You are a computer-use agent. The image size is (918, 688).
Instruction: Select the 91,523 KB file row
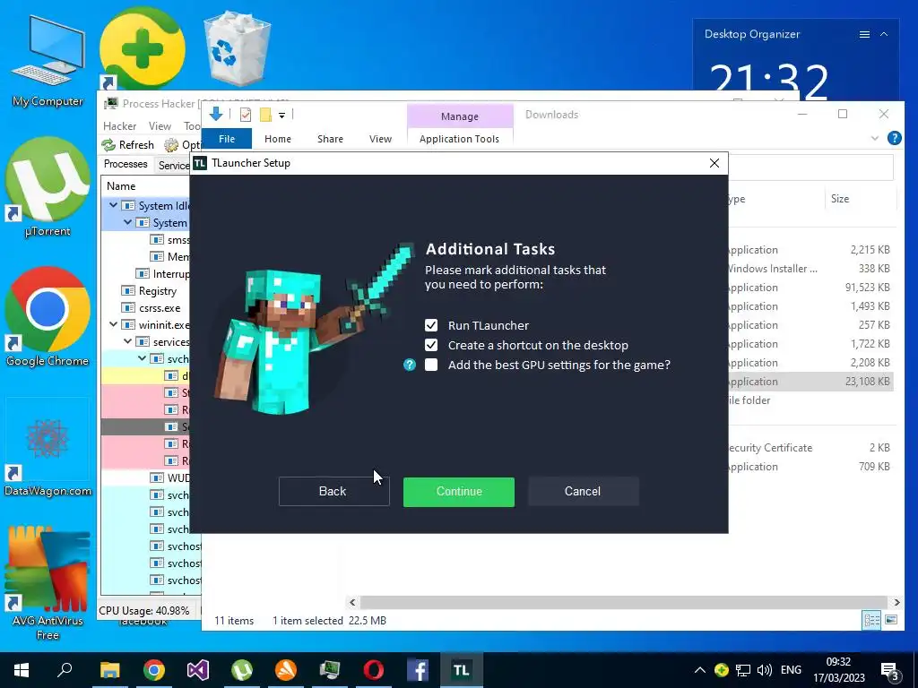coord(810,288)
